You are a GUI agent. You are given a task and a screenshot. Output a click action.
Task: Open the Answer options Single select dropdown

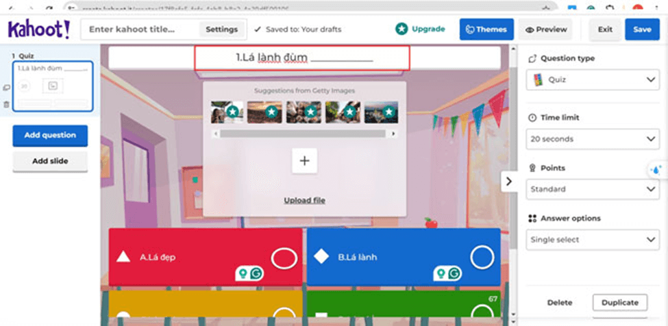pyautogui.click(x=593, y=240)
